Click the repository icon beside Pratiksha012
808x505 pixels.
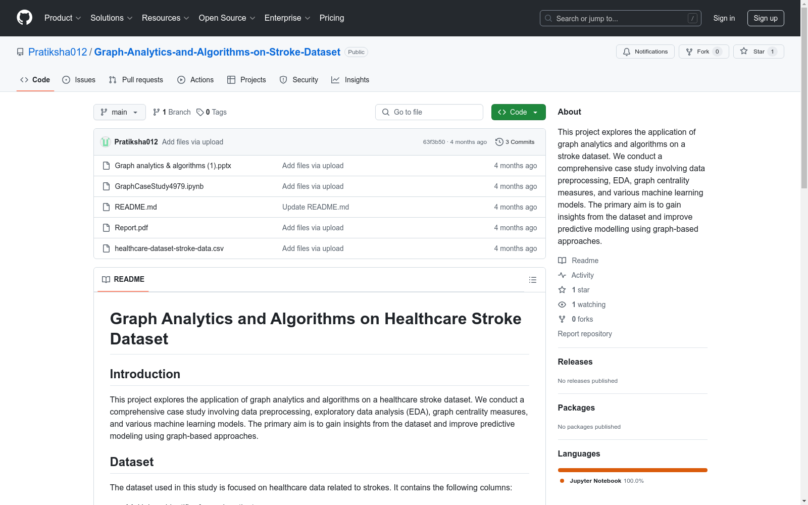[x=20, y=52]
